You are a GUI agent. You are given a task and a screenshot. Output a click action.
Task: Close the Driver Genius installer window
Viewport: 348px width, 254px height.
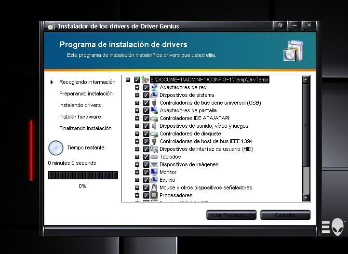(309, 25)
